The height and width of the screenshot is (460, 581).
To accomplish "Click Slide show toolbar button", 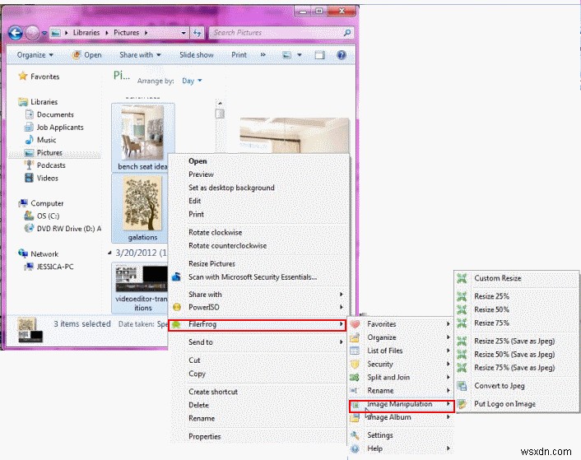I will (x=197, y=55).
